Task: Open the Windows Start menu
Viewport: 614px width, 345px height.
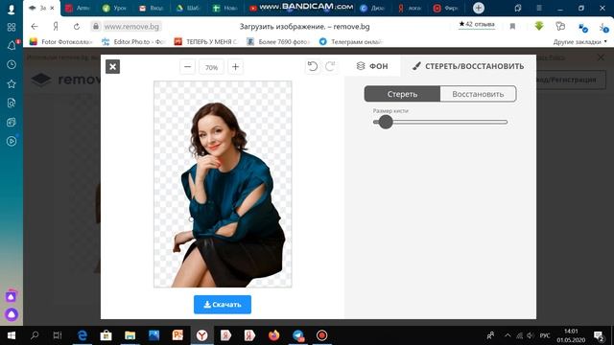Action: [11, 335]
